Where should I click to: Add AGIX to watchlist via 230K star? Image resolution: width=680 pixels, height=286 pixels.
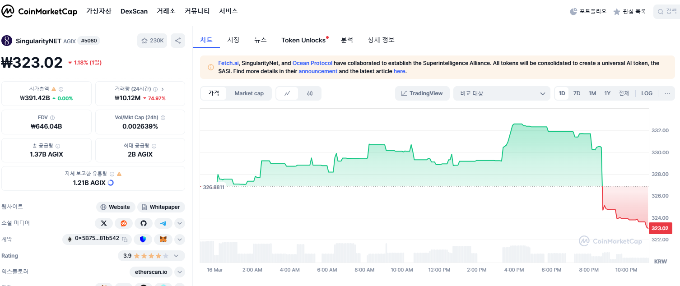(152, 41)
